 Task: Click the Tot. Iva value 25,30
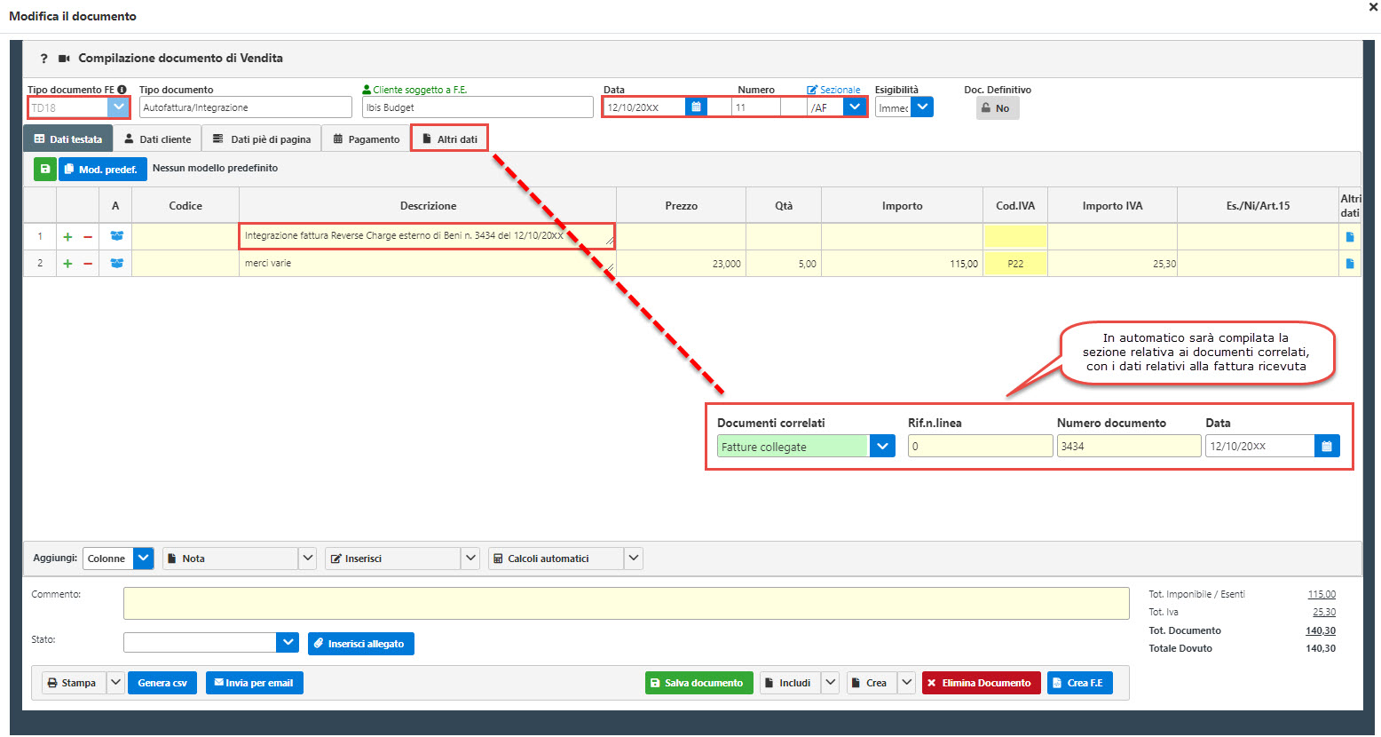click(x=1324, y=613)
